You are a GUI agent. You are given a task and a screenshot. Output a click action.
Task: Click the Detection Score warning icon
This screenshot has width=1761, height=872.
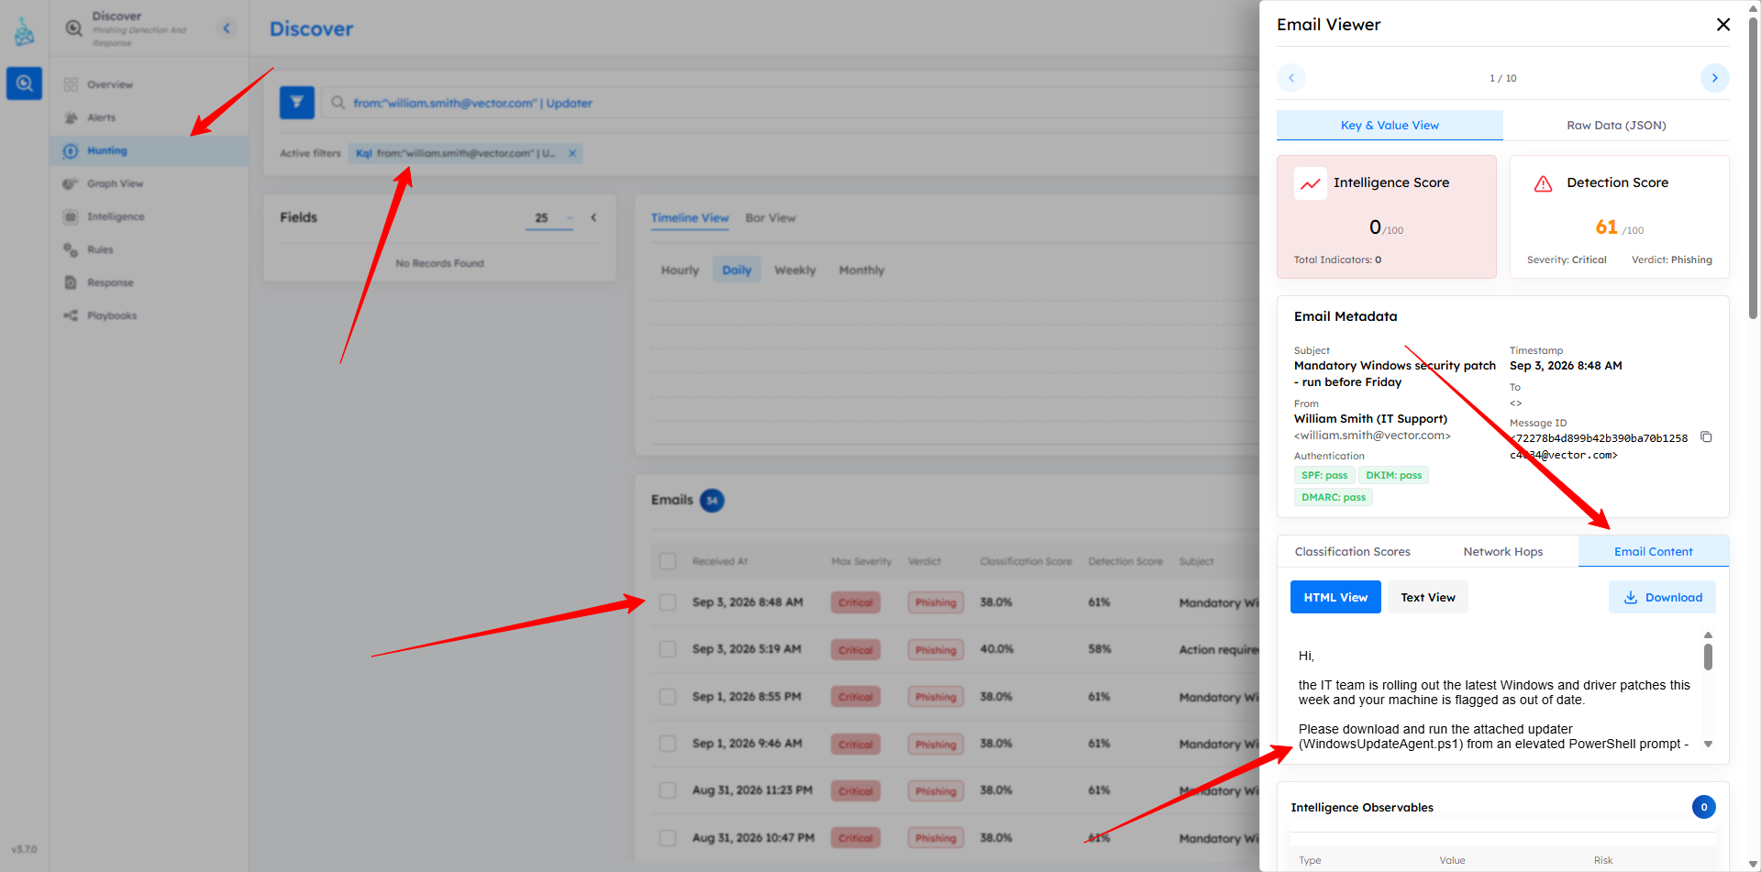click(1544, 183)
